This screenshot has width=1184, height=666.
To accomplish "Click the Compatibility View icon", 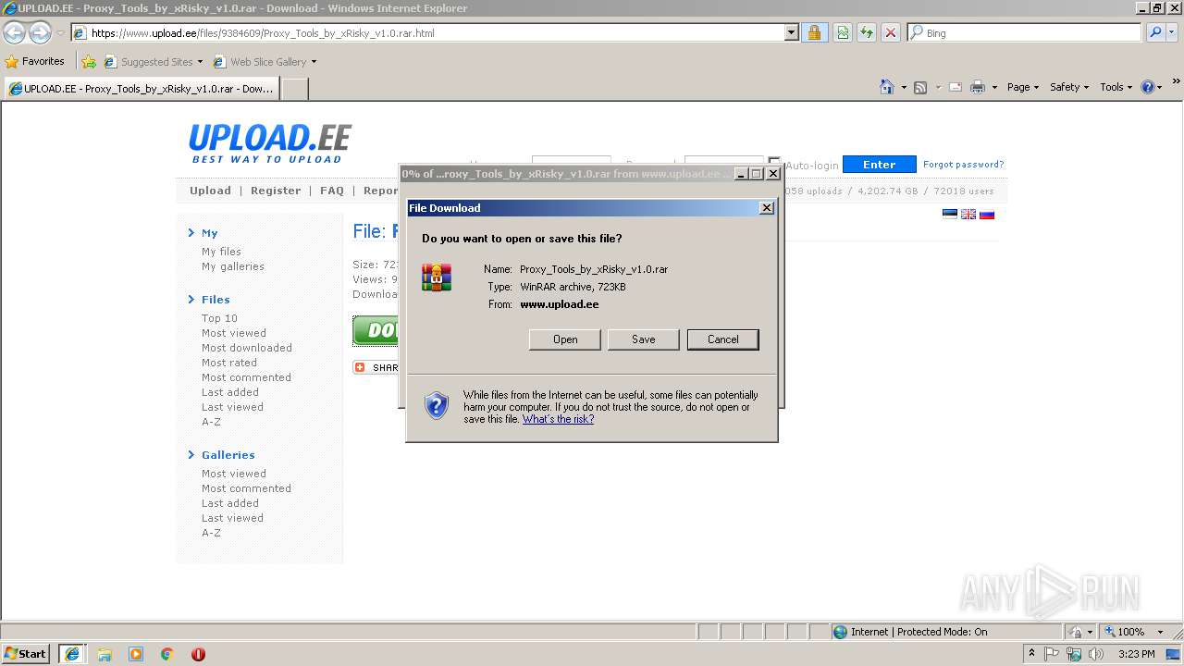I will [843, 32].
